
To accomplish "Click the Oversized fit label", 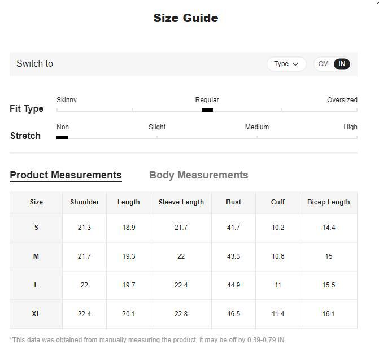I will pyautogui.click(x=342, y=100).
